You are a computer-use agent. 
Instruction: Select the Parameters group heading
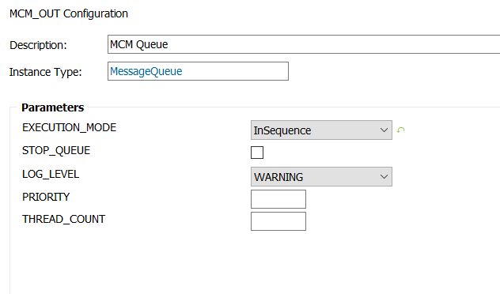coord(53,107)
